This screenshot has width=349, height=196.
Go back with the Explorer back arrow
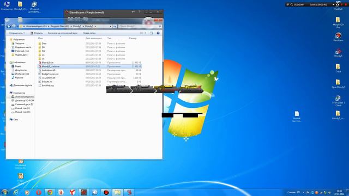(x=9, y=27)
